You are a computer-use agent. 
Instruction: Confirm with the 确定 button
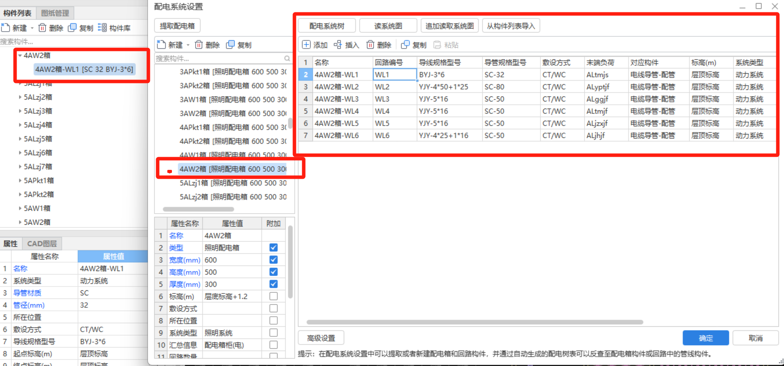pyautogui.click(x=706, y=338)
